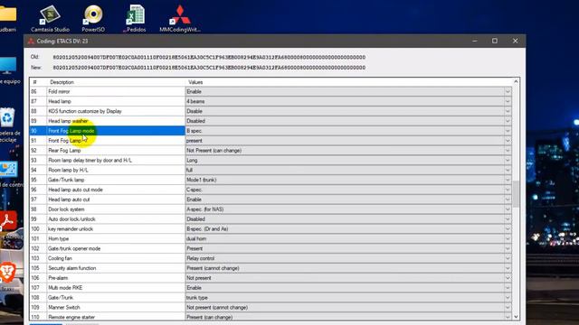Screen dimensions: 579x325
Task: Open the Camtasia Studio desktop shortcut
Action: point(50,18)
